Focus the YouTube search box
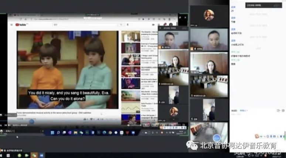Viewport: 286px width, 158px height. [85, 25]
